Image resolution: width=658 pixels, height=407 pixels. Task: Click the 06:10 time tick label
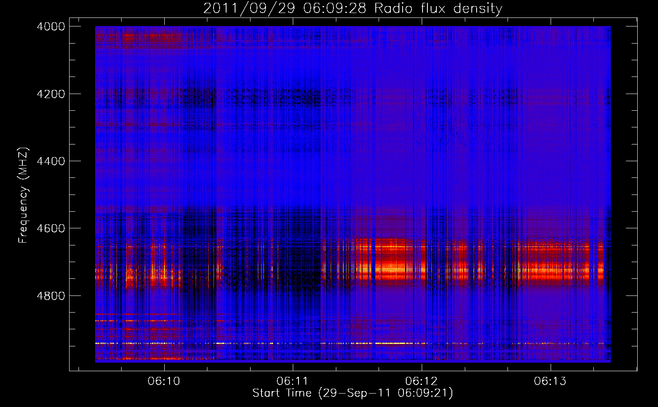click(164, 381)
